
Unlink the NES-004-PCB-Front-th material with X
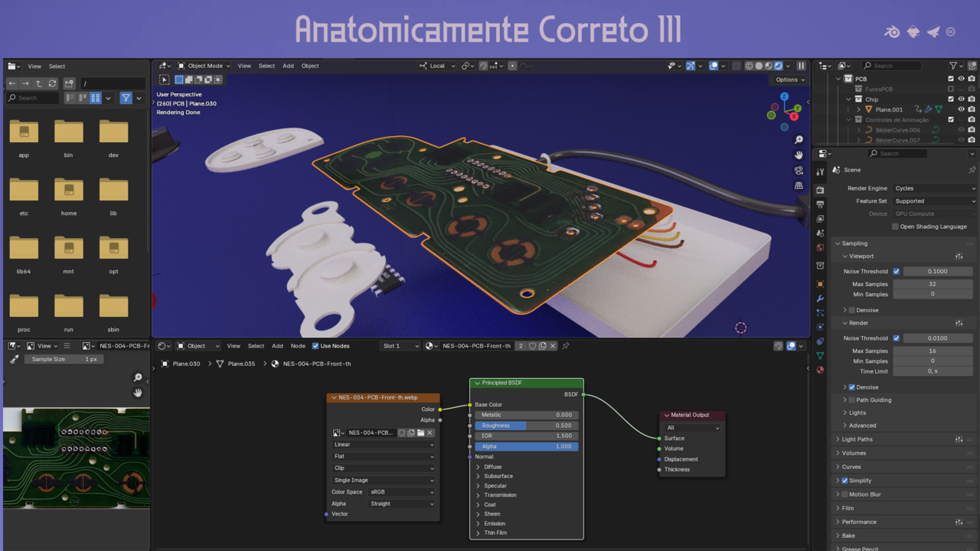[x=553, y=346]
